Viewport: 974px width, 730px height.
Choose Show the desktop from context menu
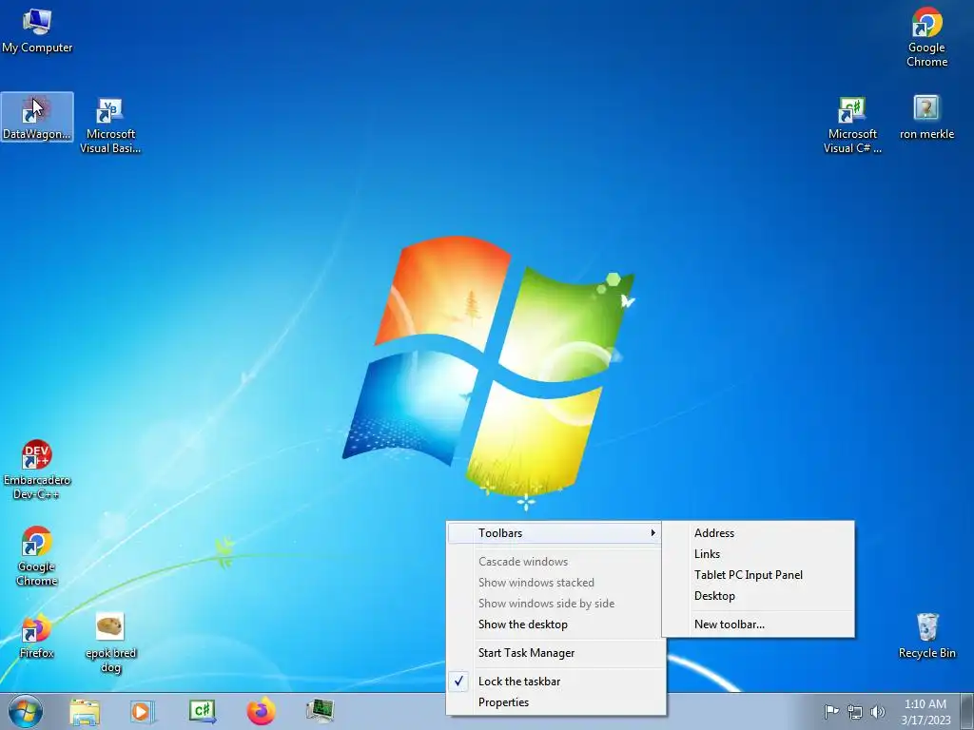pos(555,624)
